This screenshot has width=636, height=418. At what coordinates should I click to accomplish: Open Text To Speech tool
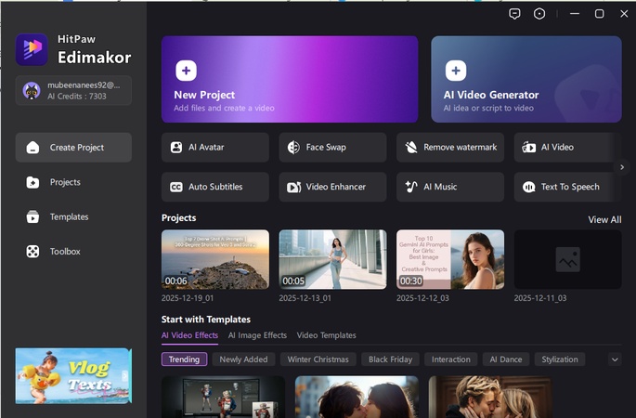pos(566,187)
